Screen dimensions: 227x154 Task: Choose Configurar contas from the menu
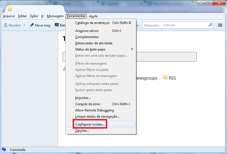pyautogui.click(x=90, y=124)
